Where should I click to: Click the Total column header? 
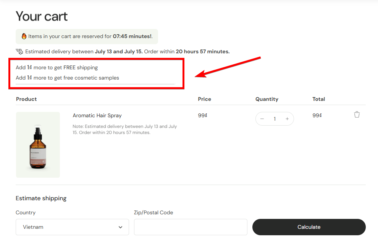318,99
